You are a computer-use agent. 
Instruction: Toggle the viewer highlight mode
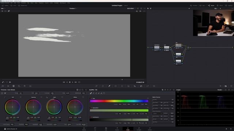click(x=9, y=11)
